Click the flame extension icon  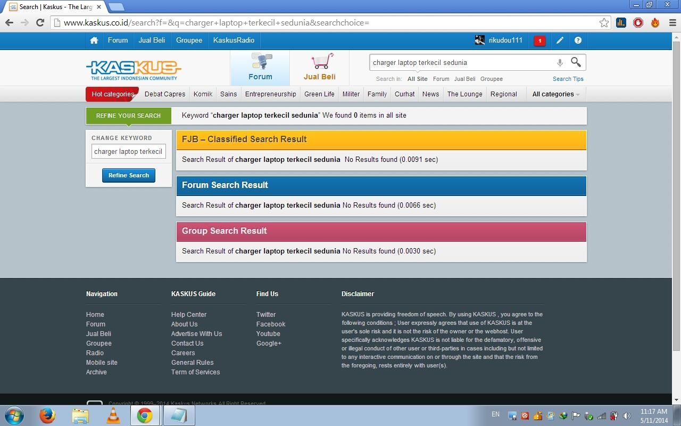[655, 22]
